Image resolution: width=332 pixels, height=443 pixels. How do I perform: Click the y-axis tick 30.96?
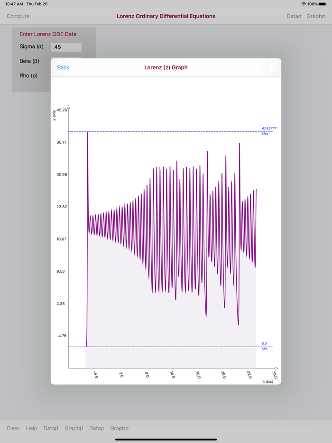(x=62, y=175)
